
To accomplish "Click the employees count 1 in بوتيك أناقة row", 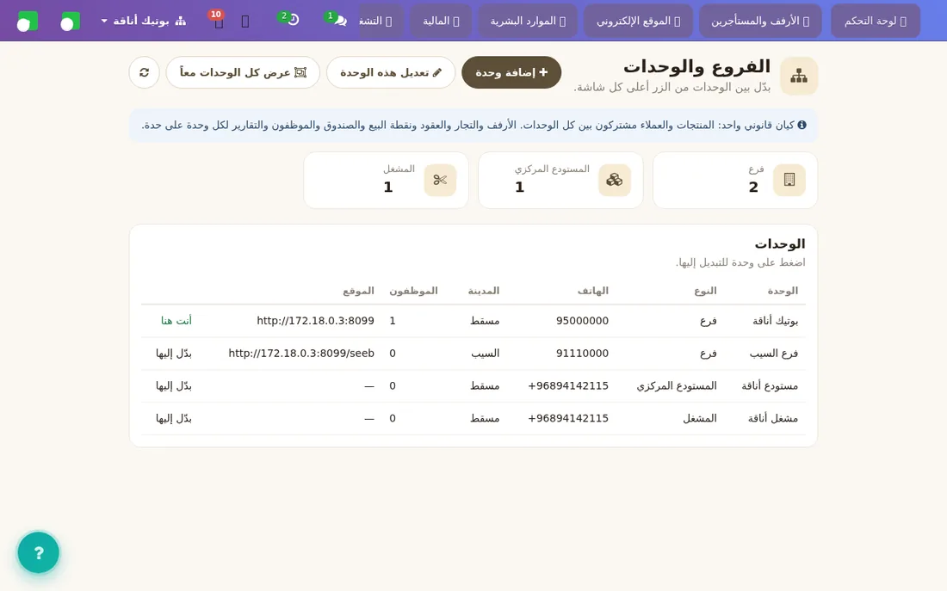I will click(x=393, y=321).
